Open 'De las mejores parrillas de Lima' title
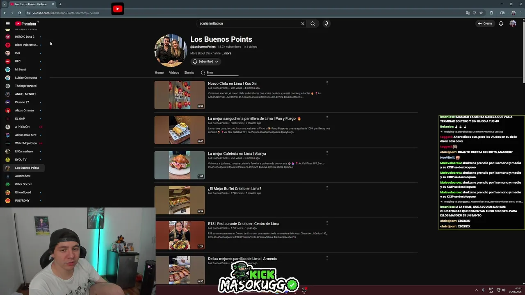This screenshot has width=525, height=295. (242, 259)
